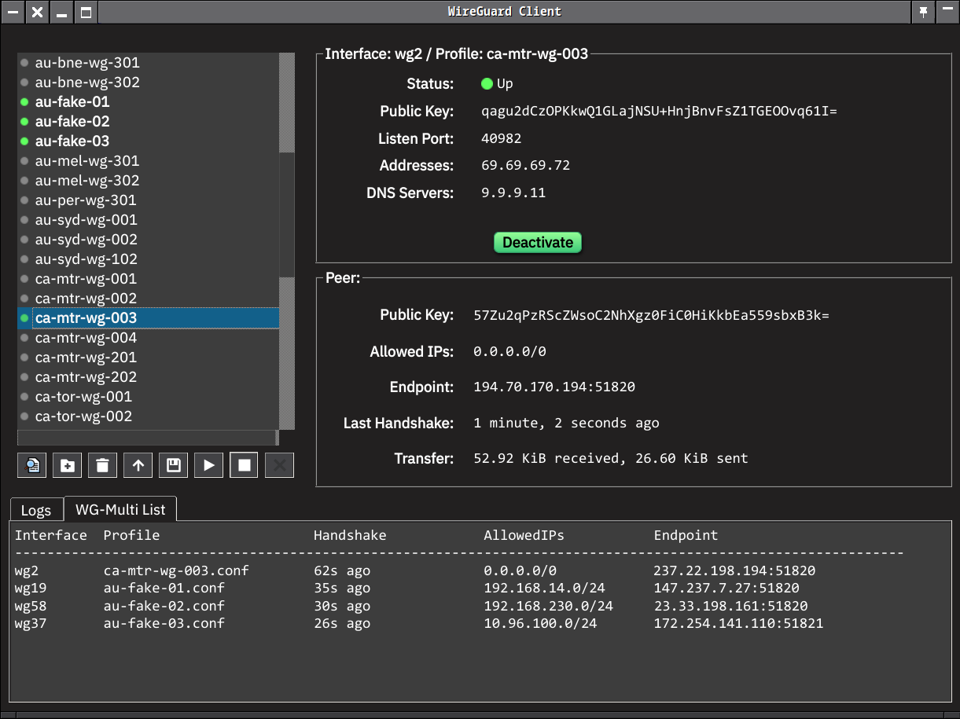Click the peer endpoint 194.70.170.194:51820 value
Image resolution: width=960 pixels, height=719 pixels.
coord(554,387)
